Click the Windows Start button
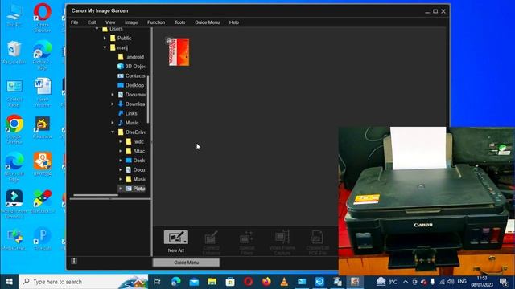Screen dimensions: 515x289 9,282
